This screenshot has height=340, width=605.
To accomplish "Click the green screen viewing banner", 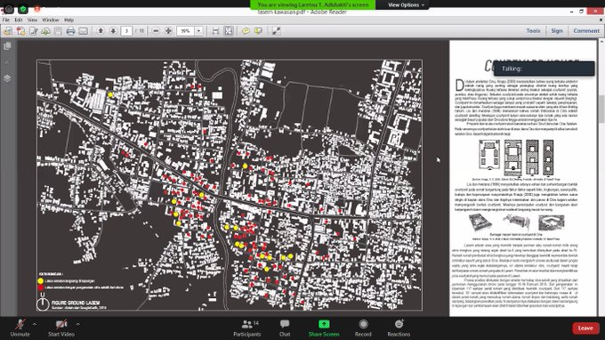I will 312,5.
